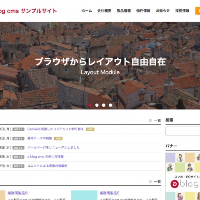Open the 業務用製品E cyan thumbnail
The image size is (200, 200).
click(x=84, y=195)
